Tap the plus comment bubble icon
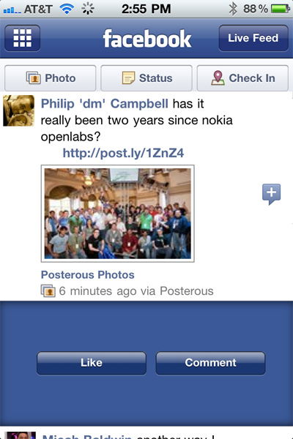The height and width of the screenshot is (439, 293). (271, 194)
